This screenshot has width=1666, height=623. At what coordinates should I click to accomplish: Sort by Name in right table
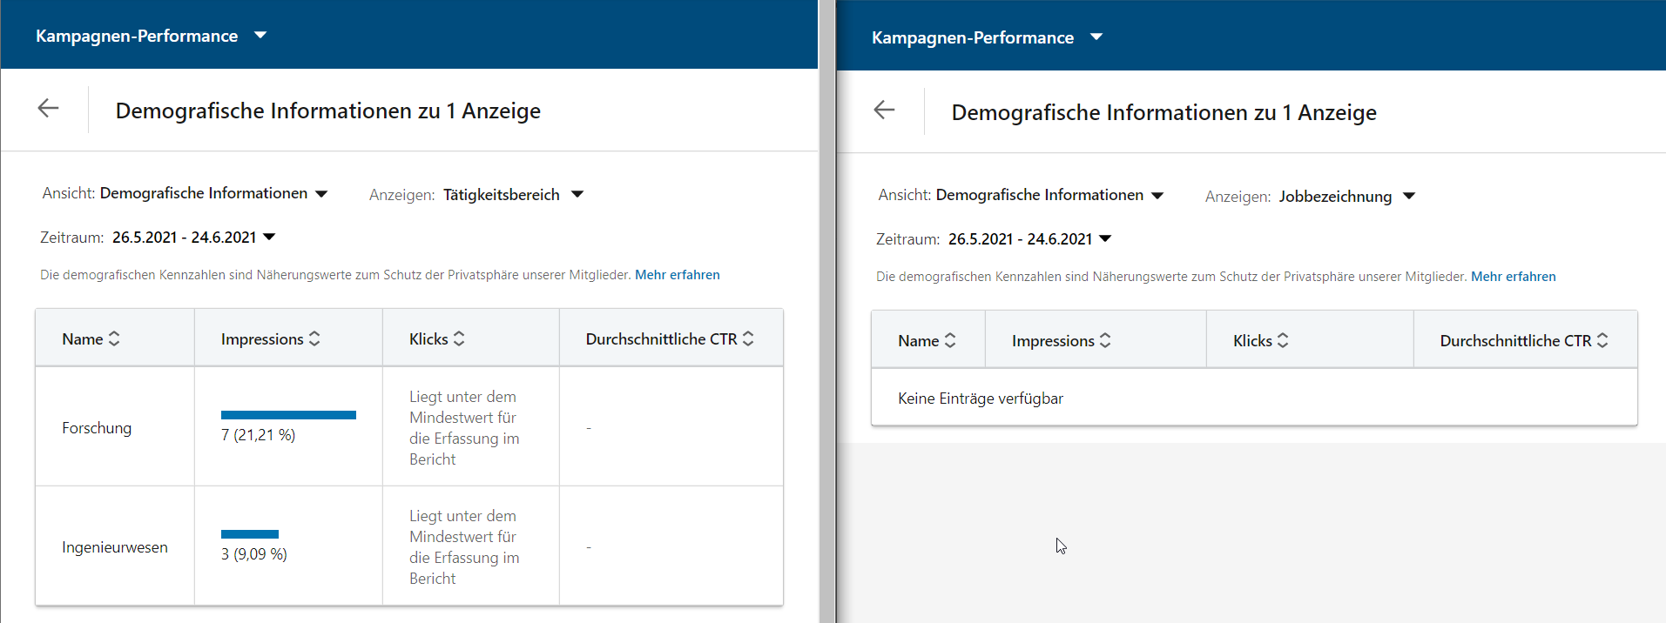(x=927, y=341)
